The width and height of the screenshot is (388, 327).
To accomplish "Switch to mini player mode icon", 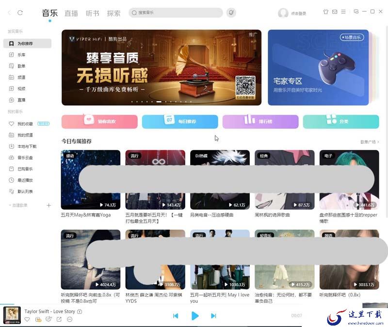I will pyautogui.click(x=356, y=12).
